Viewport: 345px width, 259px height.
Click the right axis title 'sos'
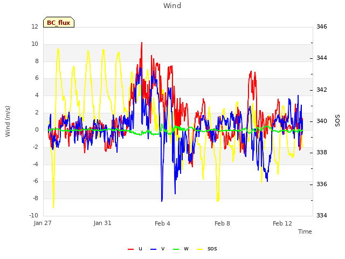coord(337,121)
